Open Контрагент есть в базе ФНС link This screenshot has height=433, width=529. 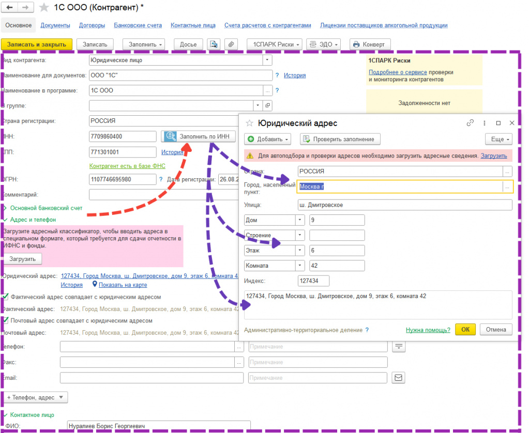click(127, 166)
